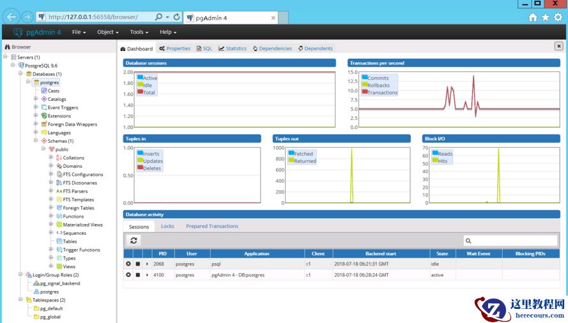
Task: Close the pgAdmin 4 browser tab
Action: point(273,18)
